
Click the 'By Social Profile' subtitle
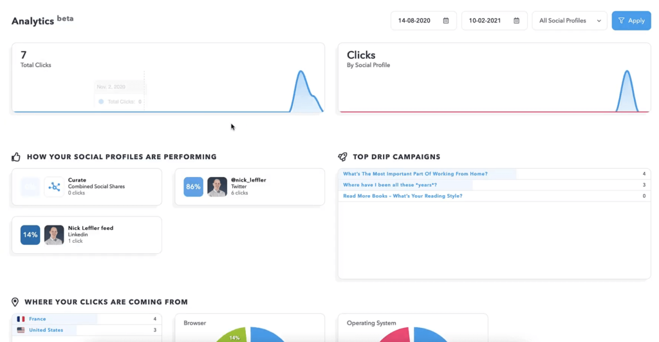[368, 65]
